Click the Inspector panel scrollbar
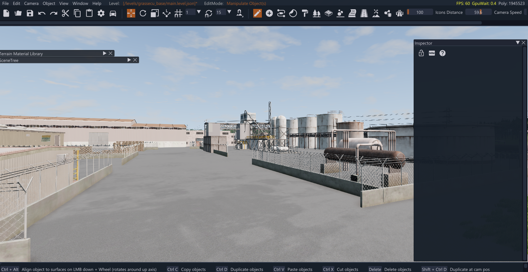The width and height of the screenshot is (528, 272). point(524,153)
